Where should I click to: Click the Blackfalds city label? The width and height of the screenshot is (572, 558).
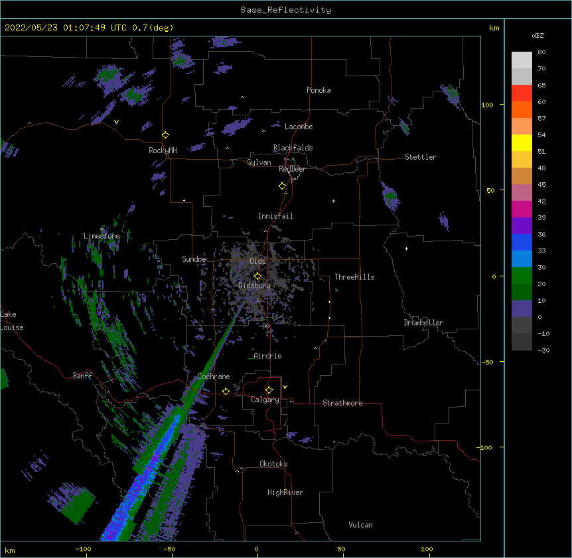293,148
